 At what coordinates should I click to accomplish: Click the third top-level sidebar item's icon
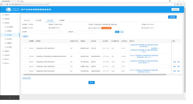pyautogui.click(x=3, y=23)
